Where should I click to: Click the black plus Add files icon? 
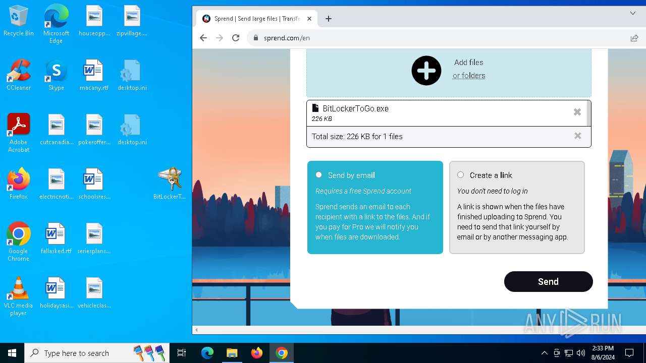coord(426,71)
